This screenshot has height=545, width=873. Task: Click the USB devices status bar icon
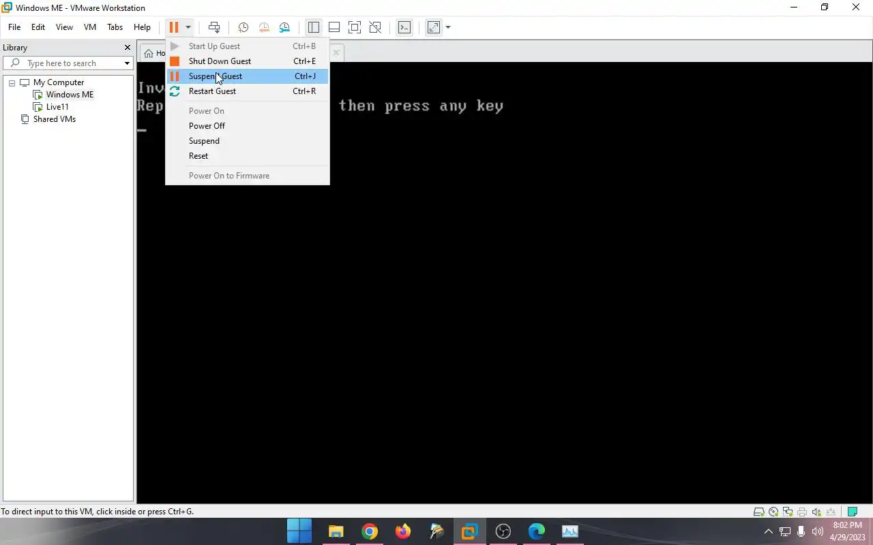pyautogui.click(x=831, y=512)
